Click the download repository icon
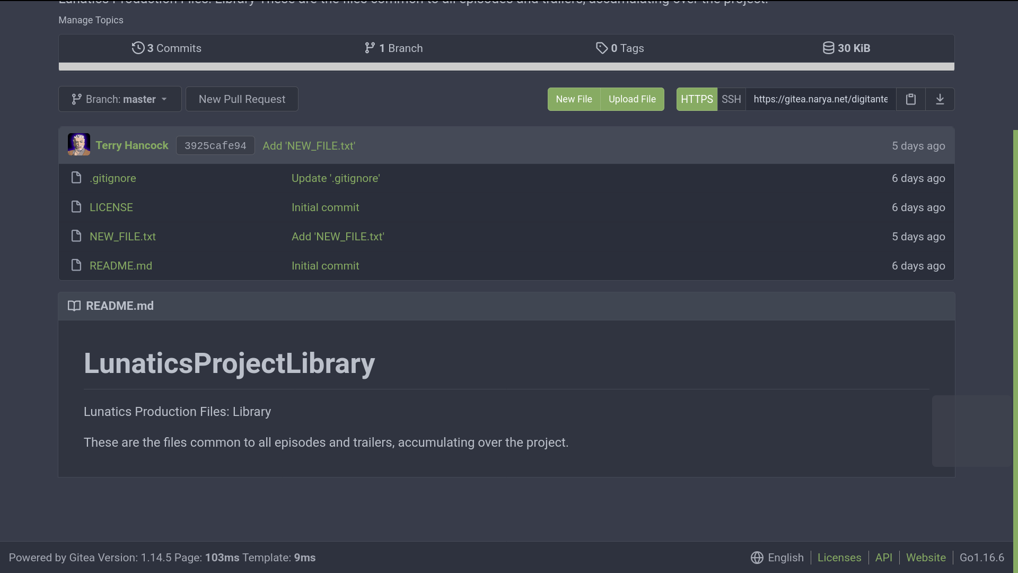The width and height of the screenshot is (1018, 573). 940,99
